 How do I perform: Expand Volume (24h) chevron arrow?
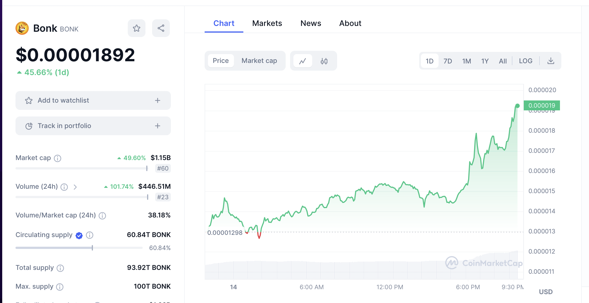(75, 187)
